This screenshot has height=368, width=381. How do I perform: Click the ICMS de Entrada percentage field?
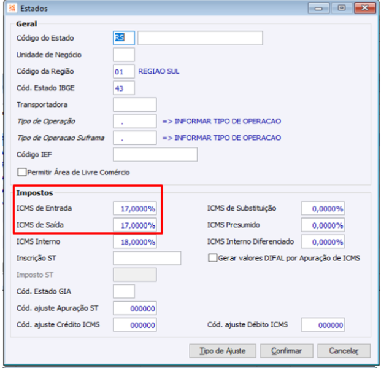point(135,208)
